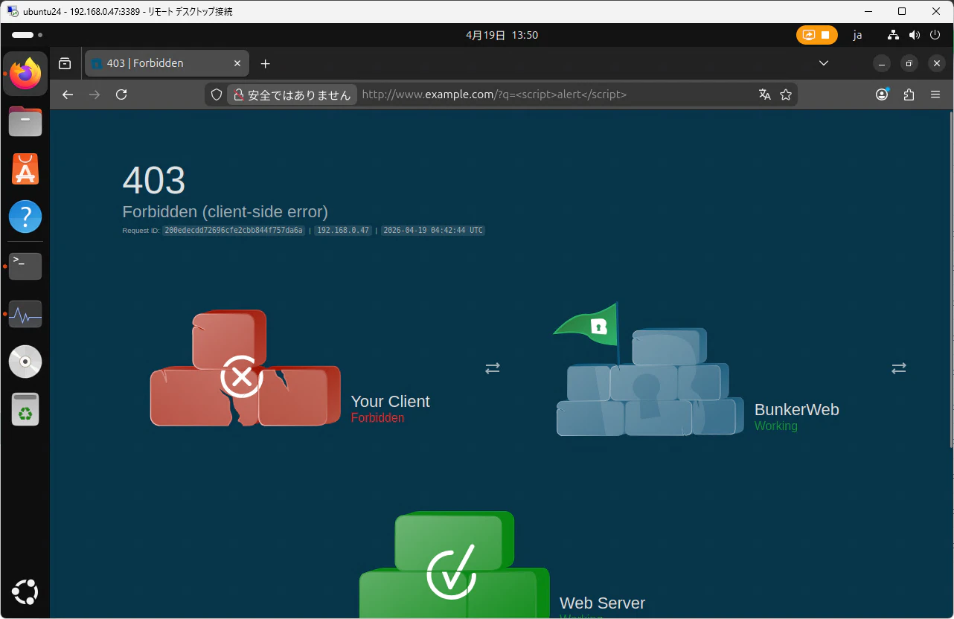Screen dimensions: 954x619
Task: Open the Files app in the dock
Action: [25, 121]
